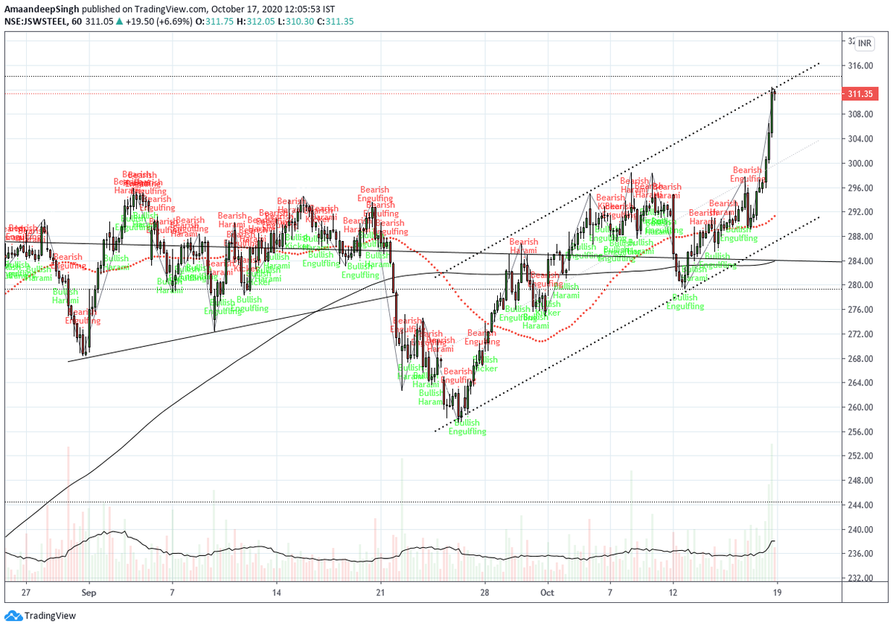Image resolution: width=893 pixels, height=629 pixels.
Task: Click the Sep date label on time axis
Action: click(x=89, y=593)
